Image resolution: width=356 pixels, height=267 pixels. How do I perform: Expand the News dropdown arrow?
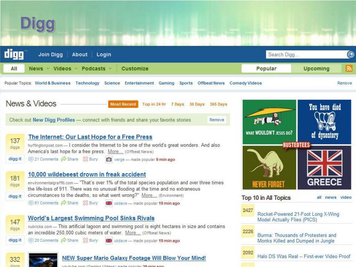[x=48, y=68]
